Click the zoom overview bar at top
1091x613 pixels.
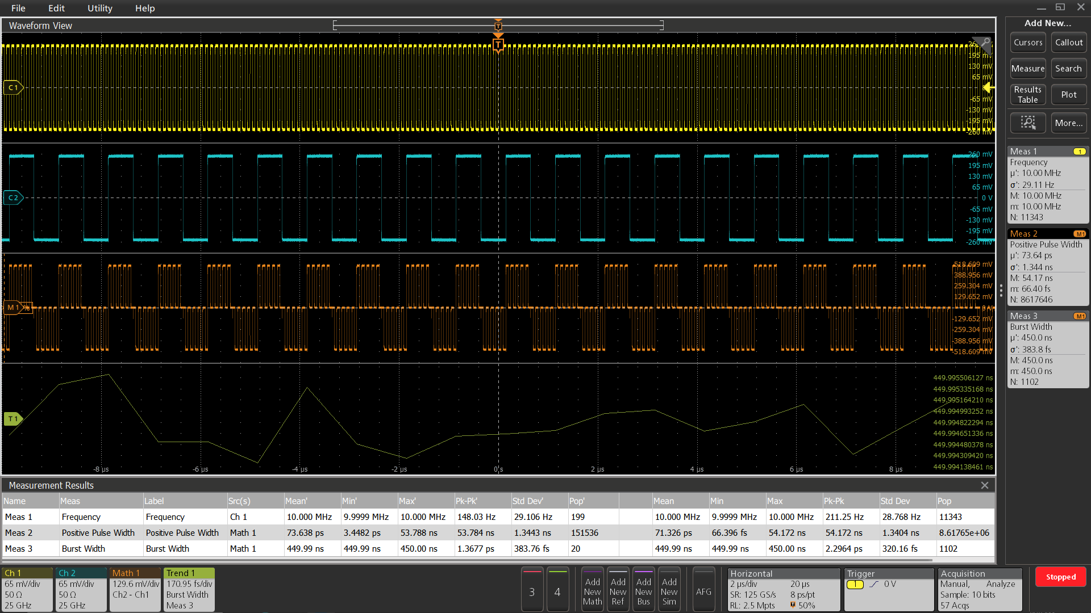click(x=498, y=25)
